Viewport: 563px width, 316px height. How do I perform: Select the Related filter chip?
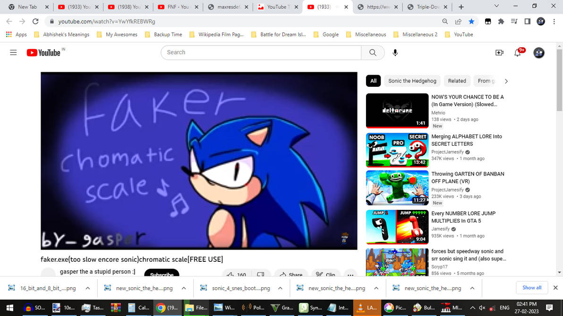pos(457,81)
